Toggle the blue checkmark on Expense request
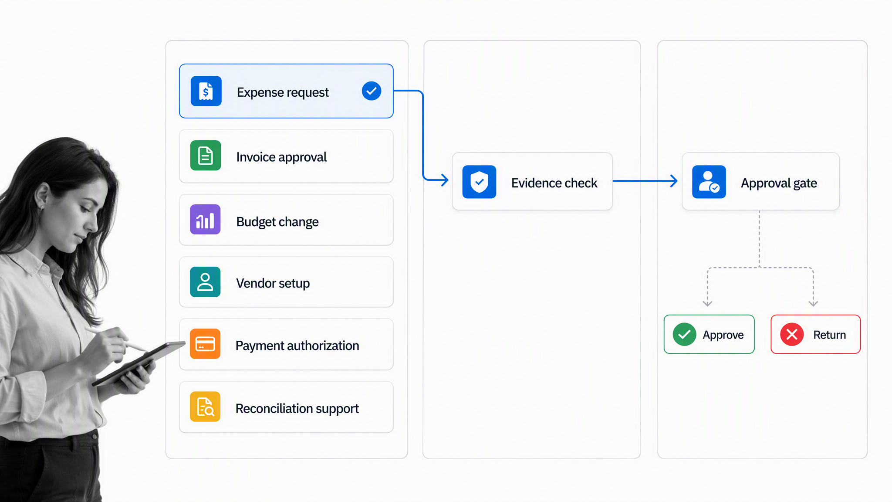Image resolution: width=892 pixels, height=502 pixels. (372, 91)
